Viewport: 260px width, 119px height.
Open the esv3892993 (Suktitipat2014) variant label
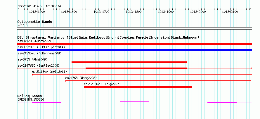[x=41, y=47]
